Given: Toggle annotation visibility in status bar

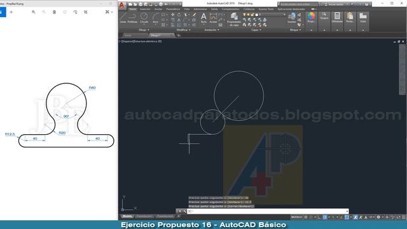Looking at the screenshot, I should (x=355, y=217).
